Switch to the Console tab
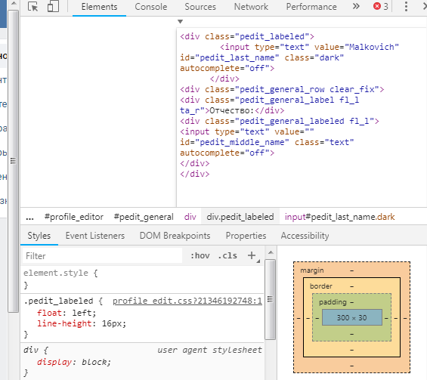This screenshot has width=427, height=380. click(151, 7)
